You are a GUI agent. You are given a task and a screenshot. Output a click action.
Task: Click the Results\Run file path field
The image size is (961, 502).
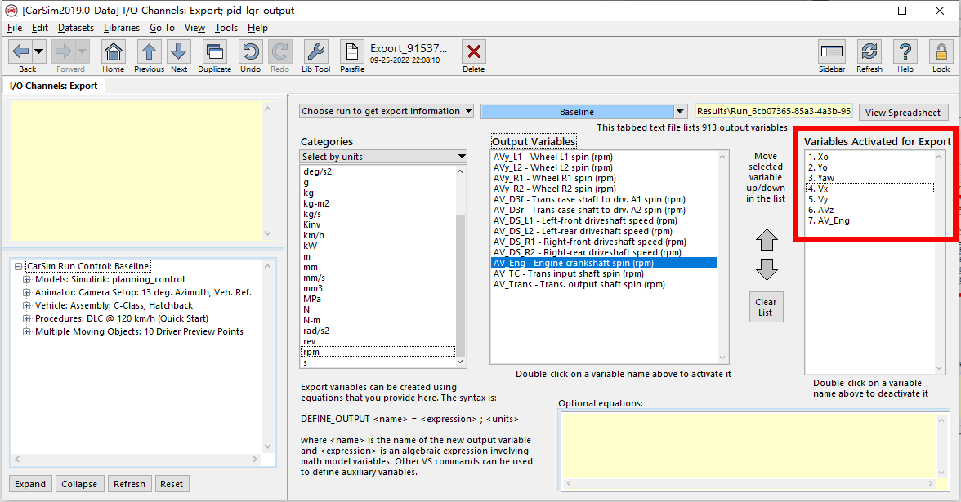[x=773, y=111]
